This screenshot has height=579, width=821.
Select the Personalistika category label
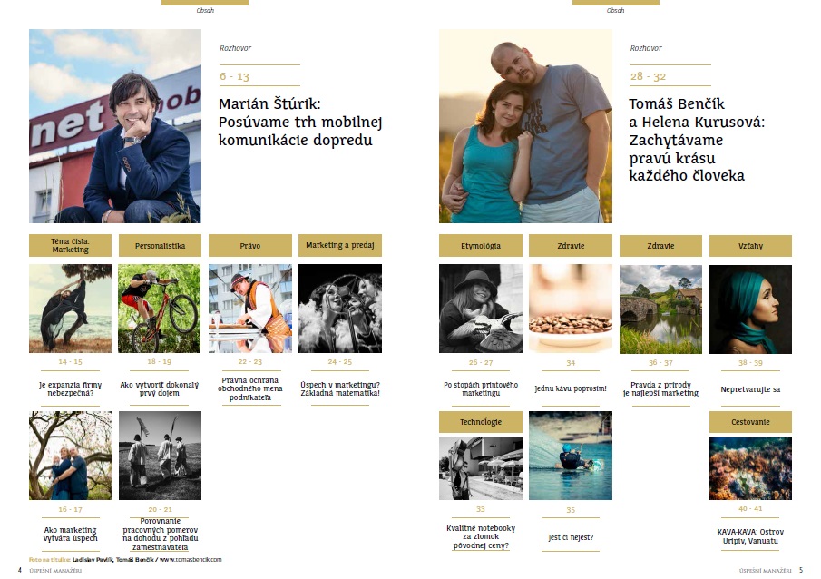coord(161,245)
